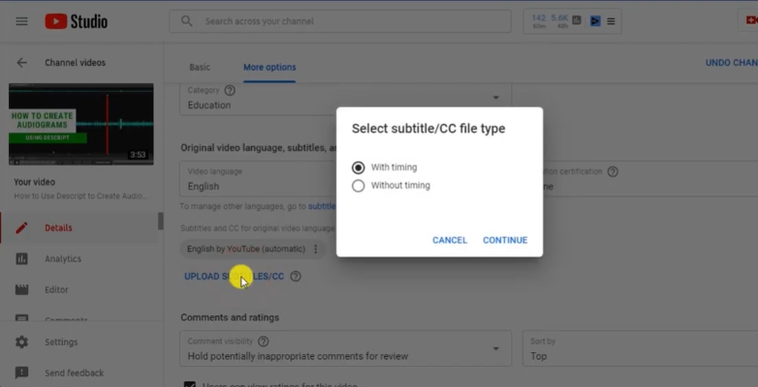Go back using the Channel videos arrow
Screen dimensions: 758x387
pos(21,63)
